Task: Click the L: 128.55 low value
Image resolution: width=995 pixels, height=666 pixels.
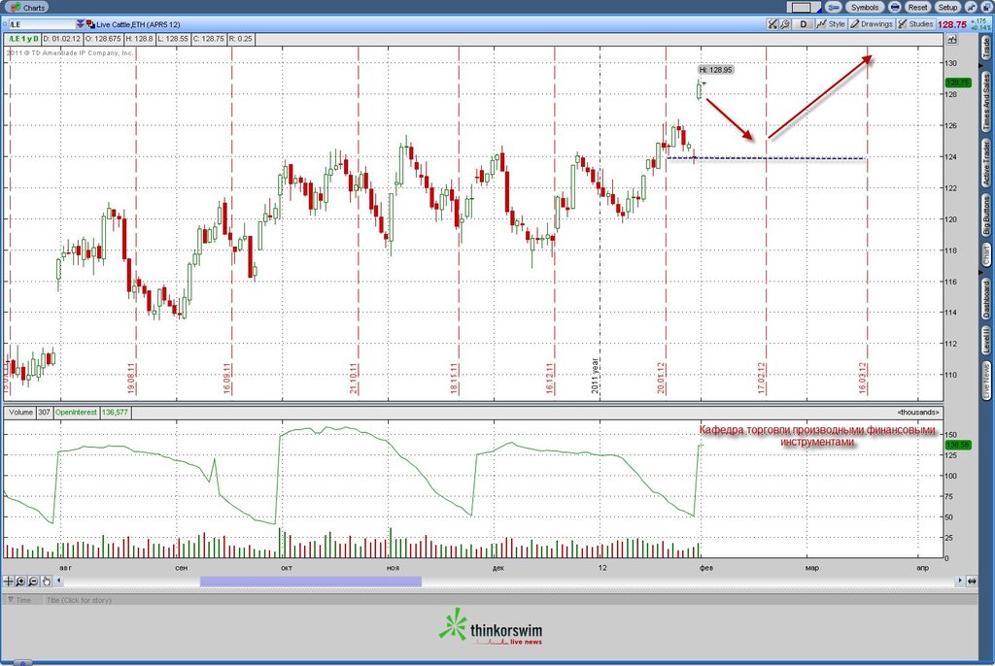Action: (x=173, y=39)
